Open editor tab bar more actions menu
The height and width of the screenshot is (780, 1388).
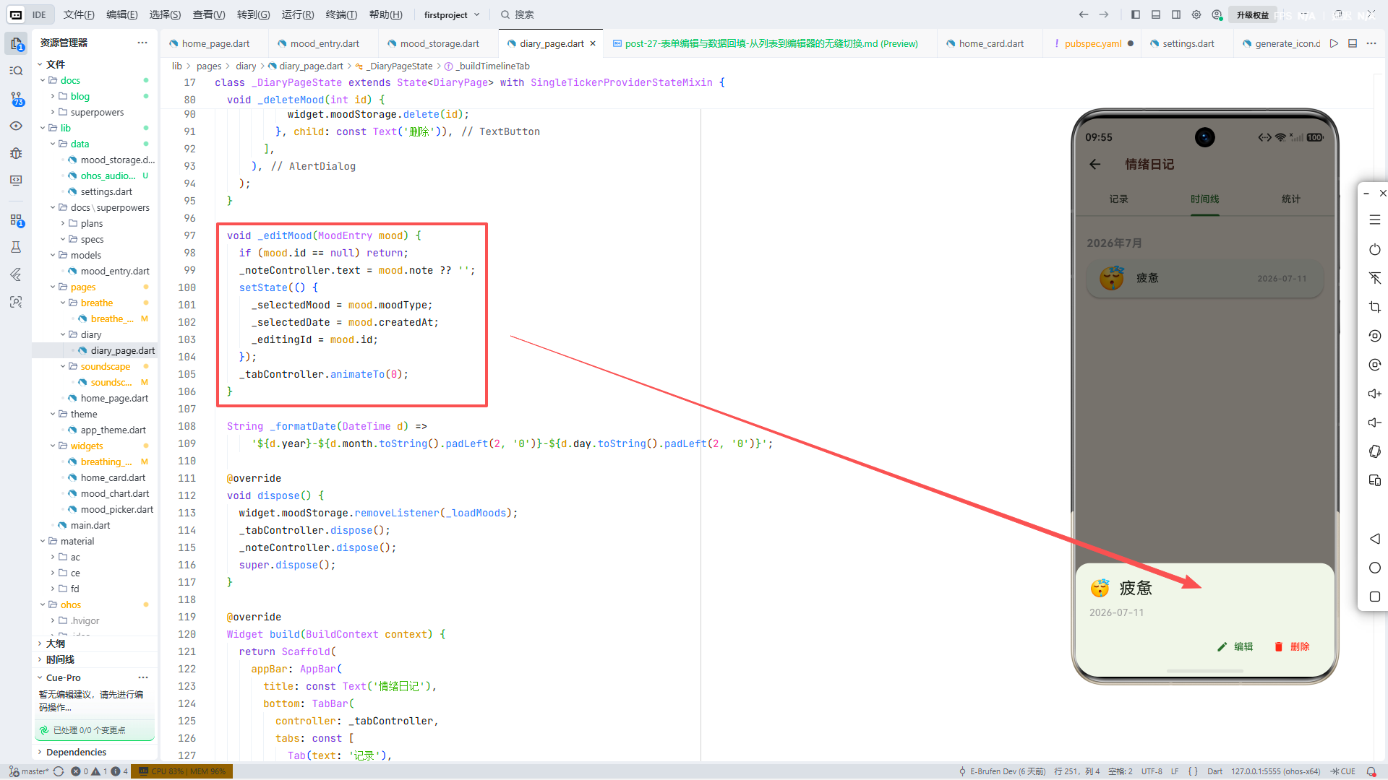click(x=1371, y=43)
